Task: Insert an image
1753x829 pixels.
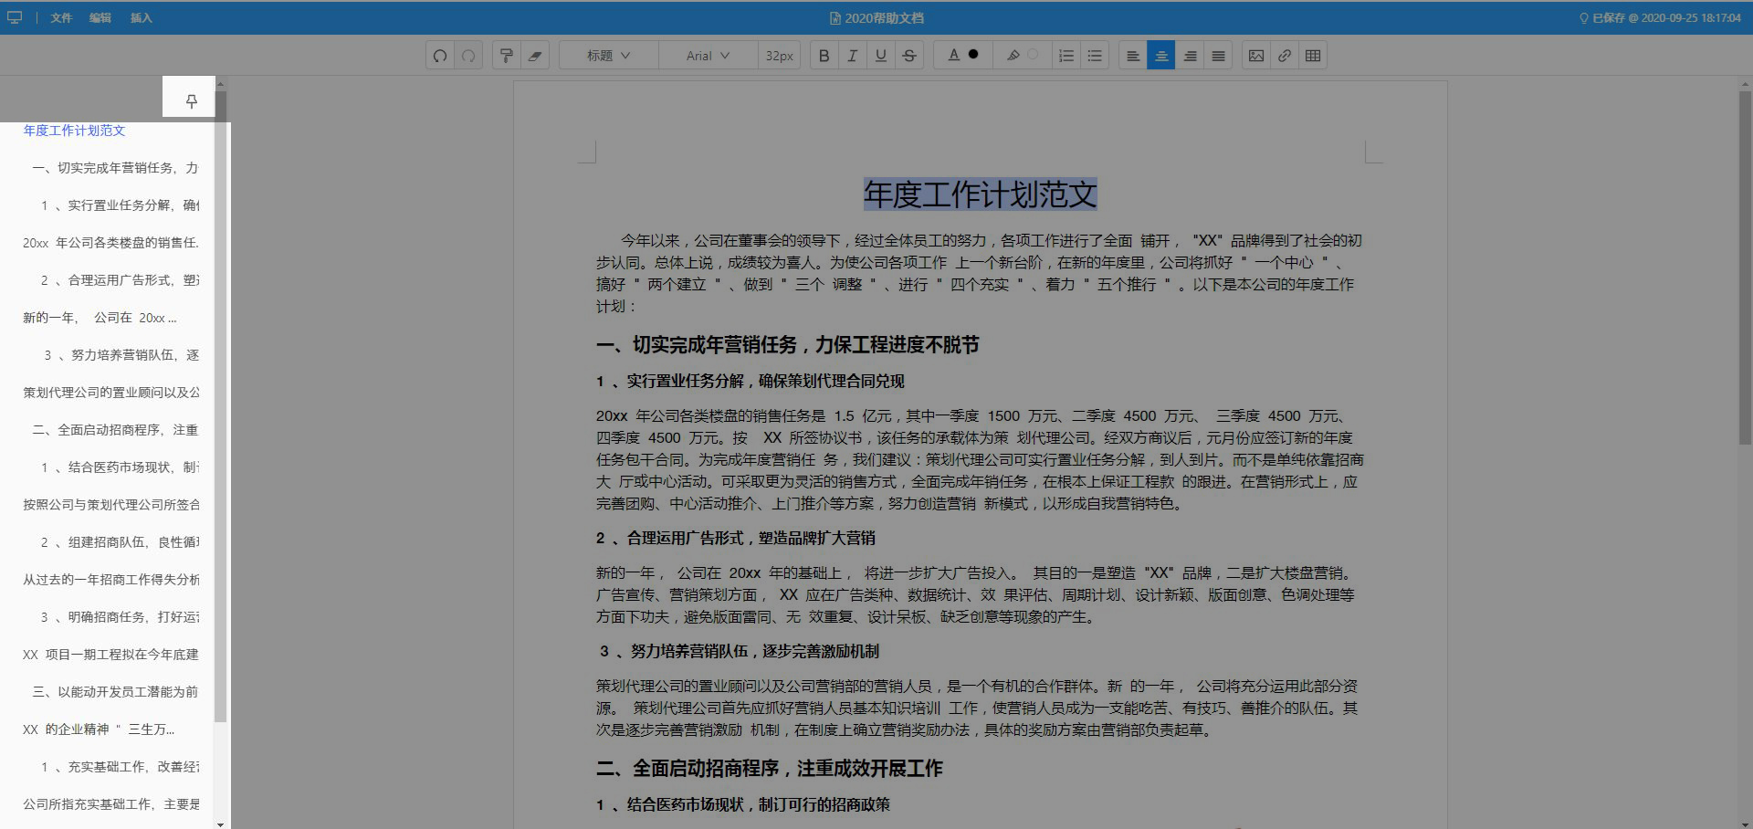Action: (1256, 56)
